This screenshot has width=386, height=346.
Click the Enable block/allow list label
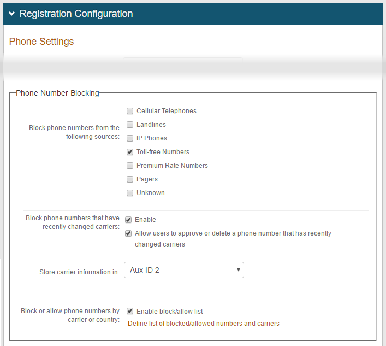[169, 312]
